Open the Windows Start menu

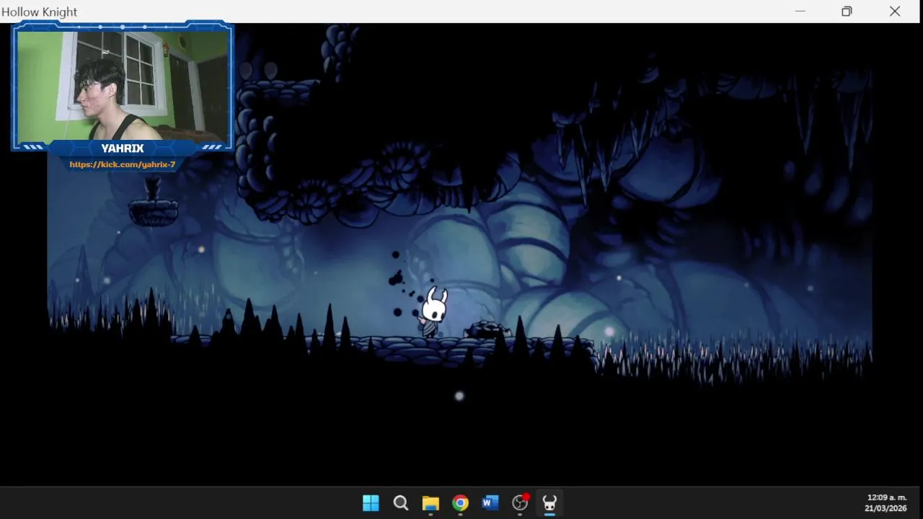371,502
